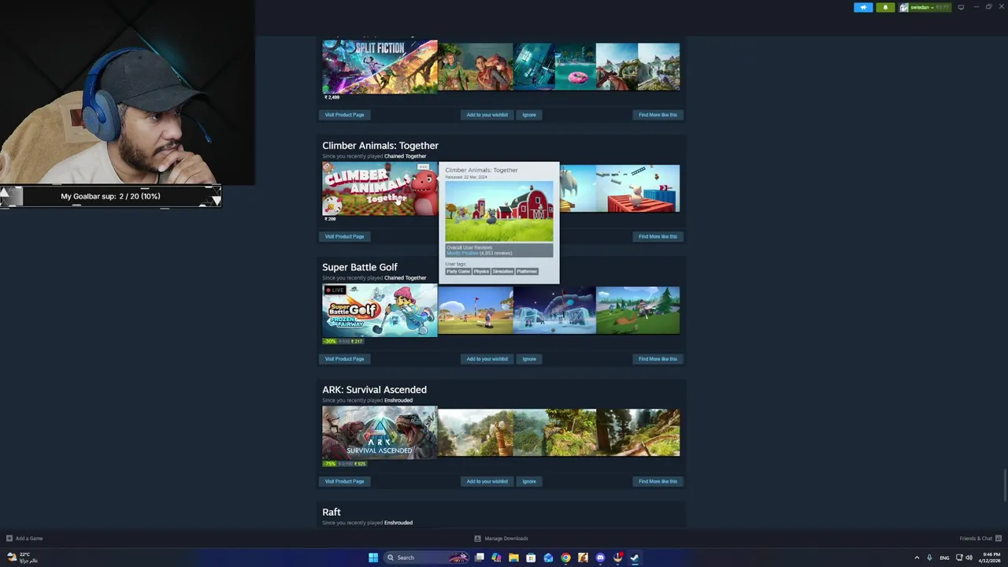Click Super Battle Golf discounted price ₹217
The height and width of the screenshot is (567, 1008).
357,342
